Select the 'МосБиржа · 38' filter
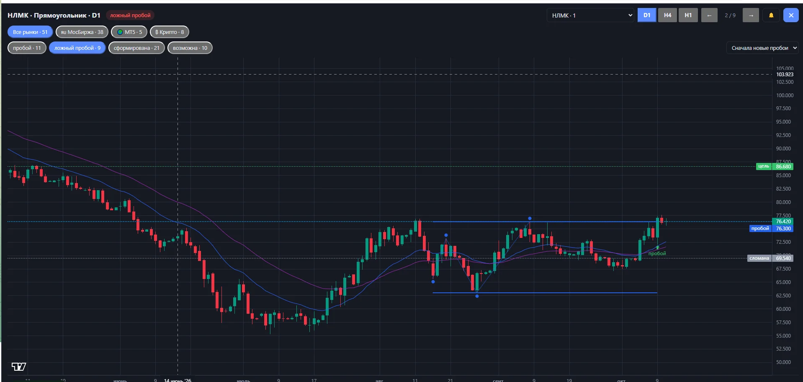803x382 pixels. 82,32
